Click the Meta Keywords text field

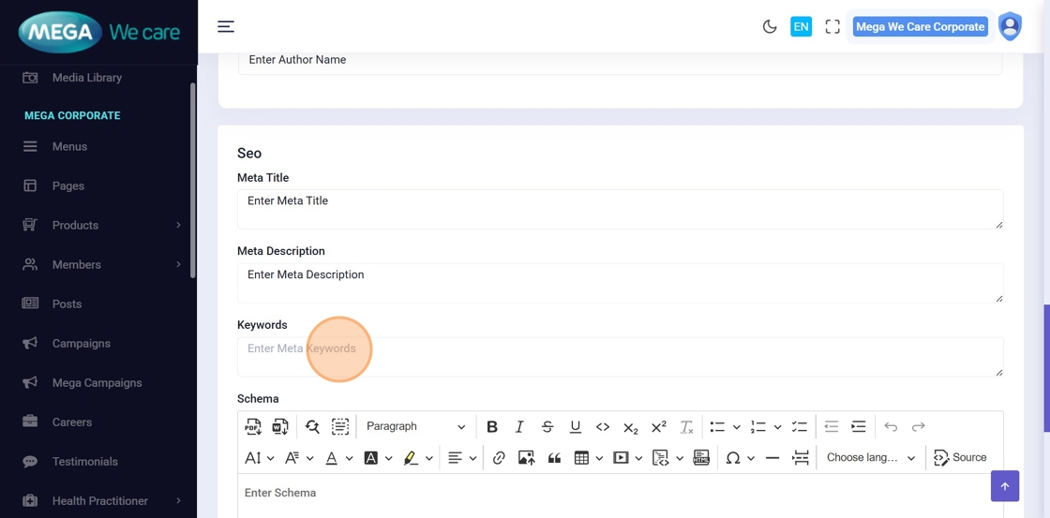pos(619,357)
